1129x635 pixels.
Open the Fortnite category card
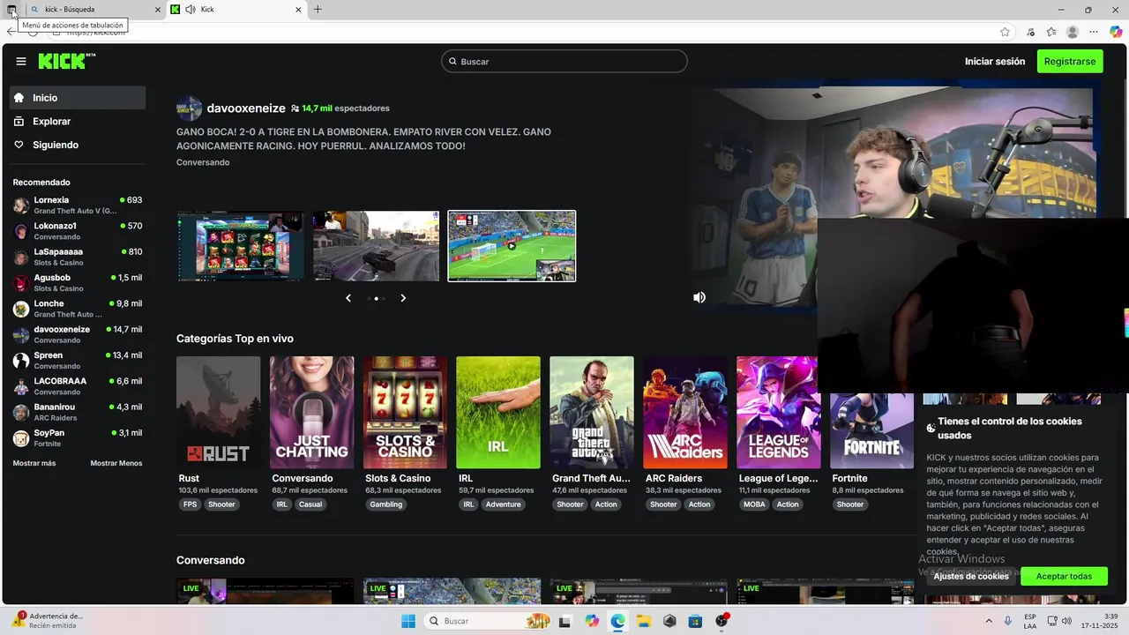coord(872,430)
